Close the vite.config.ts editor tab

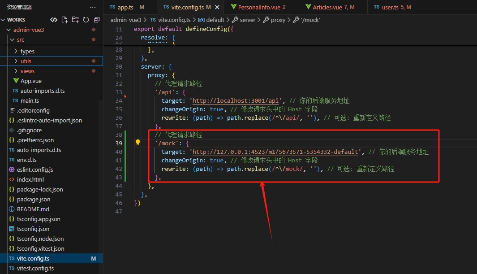[x=217, y=7]
